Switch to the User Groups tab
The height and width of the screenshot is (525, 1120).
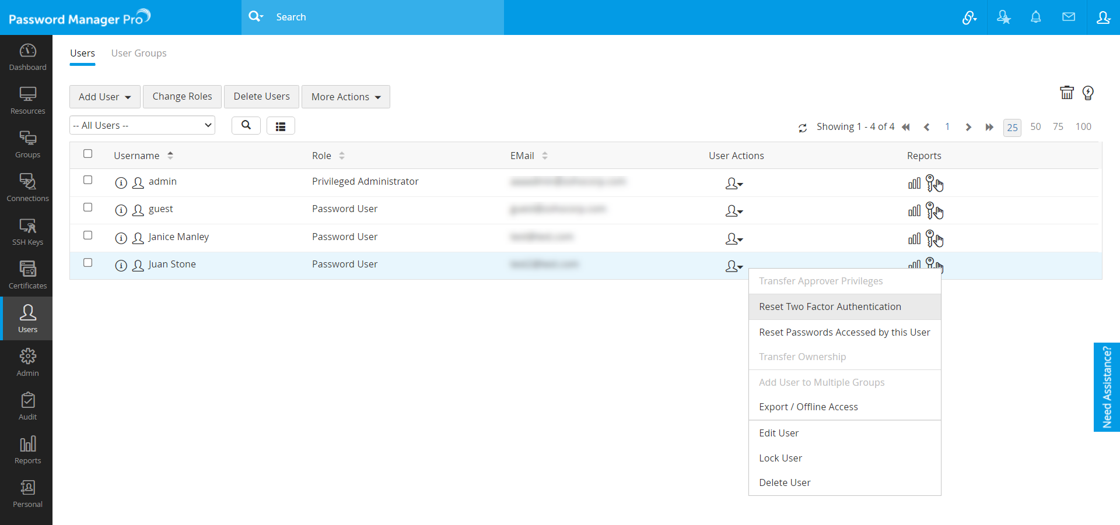point(139,53)
